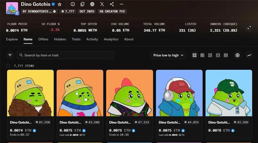The image size is (258, 143).
Task: Click the listed 231 (3%) value
Action: point(187,30)
